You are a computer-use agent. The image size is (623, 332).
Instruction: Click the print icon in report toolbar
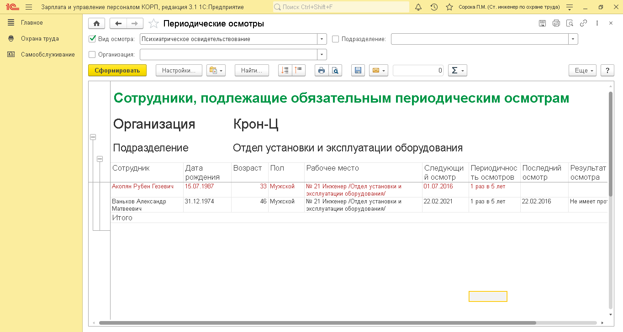[322, 70]
